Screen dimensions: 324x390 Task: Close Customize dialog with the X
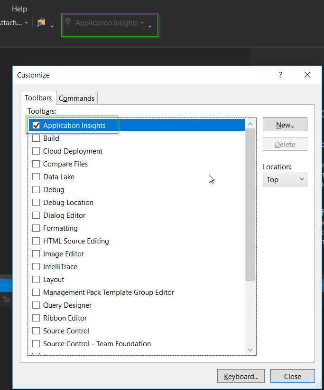307,75
